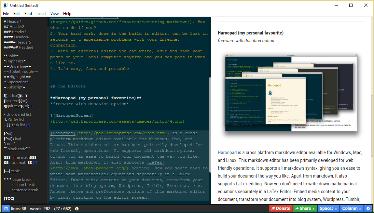The width and height of the screenshot is (374, 213).
Task: Place cursor on '## The Editors' editor line
Action: [68, 86]
